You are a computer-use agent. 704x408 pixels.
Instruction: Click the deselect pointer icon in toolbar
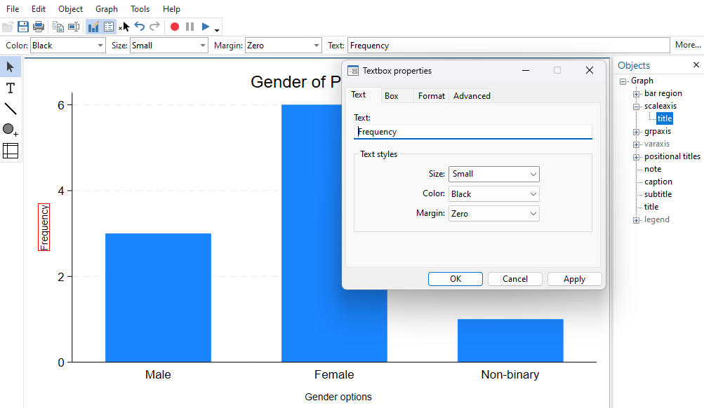point(124,27)
